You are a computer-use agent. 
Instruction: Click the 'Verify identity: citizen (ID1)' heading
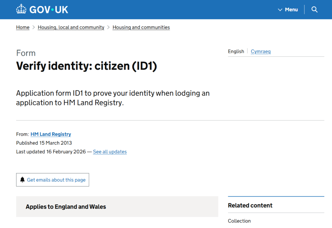pos(86,66)
